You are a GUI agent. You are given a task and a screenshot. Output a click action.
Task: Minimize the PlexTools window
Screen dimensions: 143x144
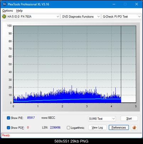coord(114,4)
